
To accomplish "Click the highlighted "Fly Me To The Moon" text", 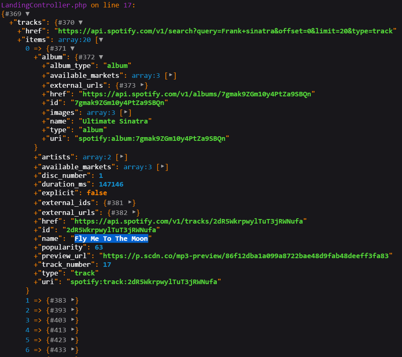I will click(x=111, y=239).
